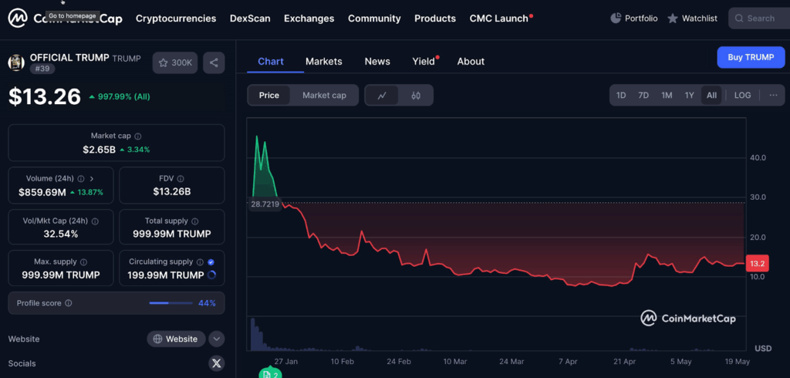Click the Socials label
The image size is (790, 378).
(22, 363)
